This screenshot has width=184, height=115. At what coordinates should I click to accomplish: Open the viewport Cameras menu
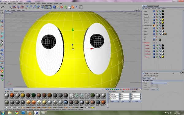click(x=13, y=10)
